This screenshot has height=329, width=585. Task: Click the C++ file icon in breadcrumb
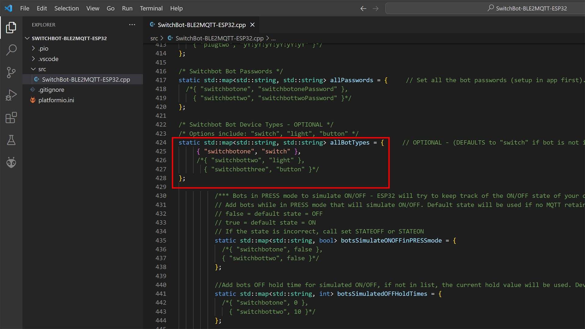[170, 38]
